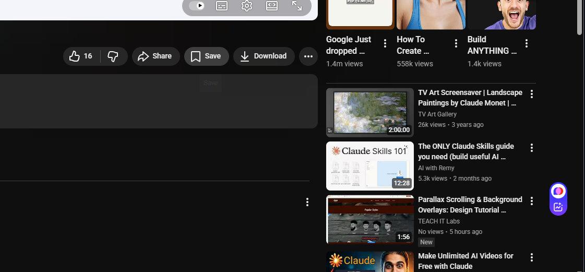585x272 pixels.
Task: Open options for 'Build ANYTHING' video
Action: [527, 44]
